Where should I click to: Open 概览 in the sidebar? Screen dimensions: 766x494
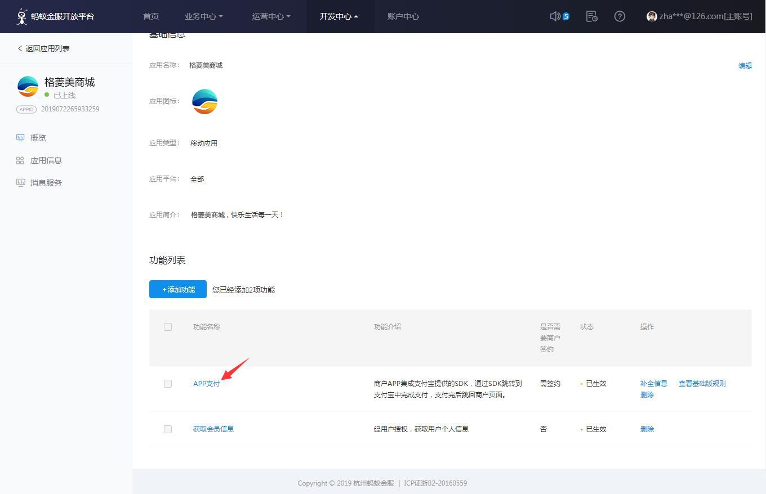click(38, 138)
